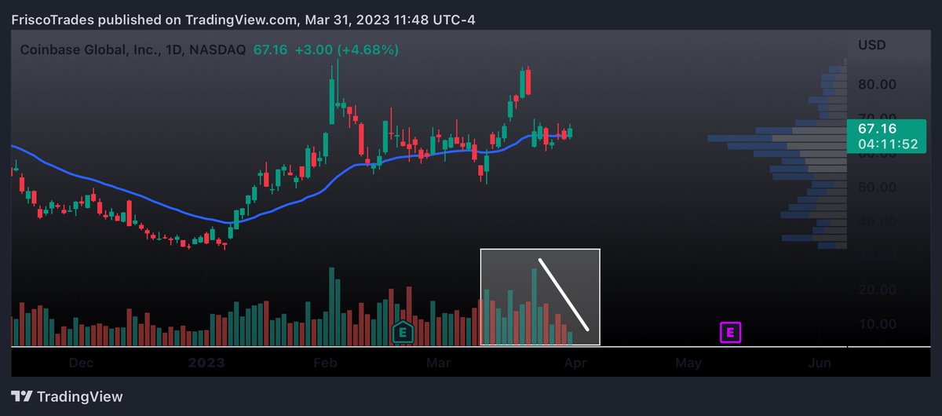The width and height of the screenshot is (942, 416).
Task: Click the Apr date axis label
Action: point(575,363)
